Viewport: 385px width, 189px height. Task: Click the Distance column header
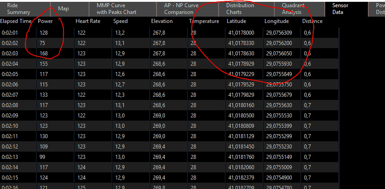pos(312,22)
